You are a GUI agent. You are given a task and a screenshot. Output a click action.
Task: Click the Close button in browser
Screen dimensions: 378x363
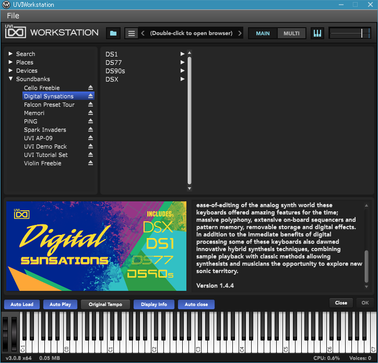click(x=341, y=303)
